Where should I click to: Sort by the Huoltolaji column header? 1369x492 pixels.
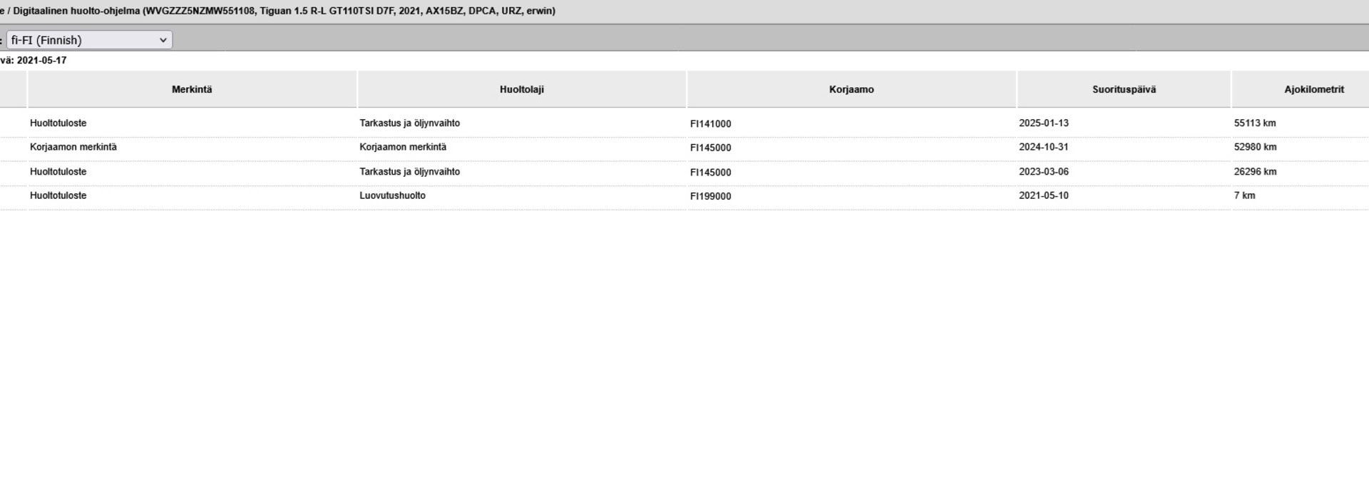[522, 89]
